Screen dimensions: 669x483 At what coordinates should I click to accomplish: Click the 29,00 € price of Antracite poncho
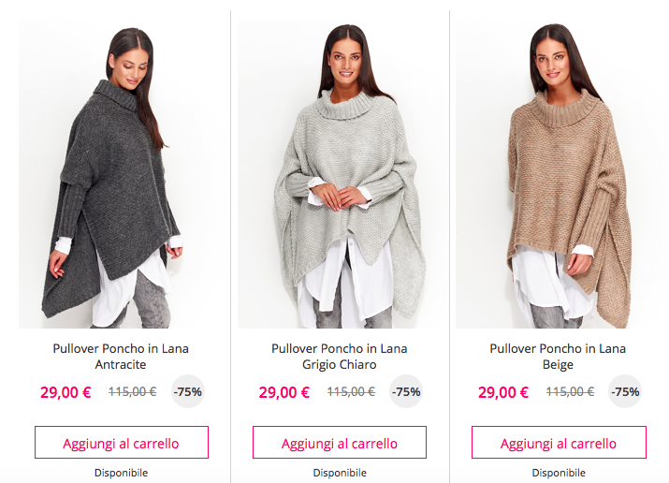[65, 392]
